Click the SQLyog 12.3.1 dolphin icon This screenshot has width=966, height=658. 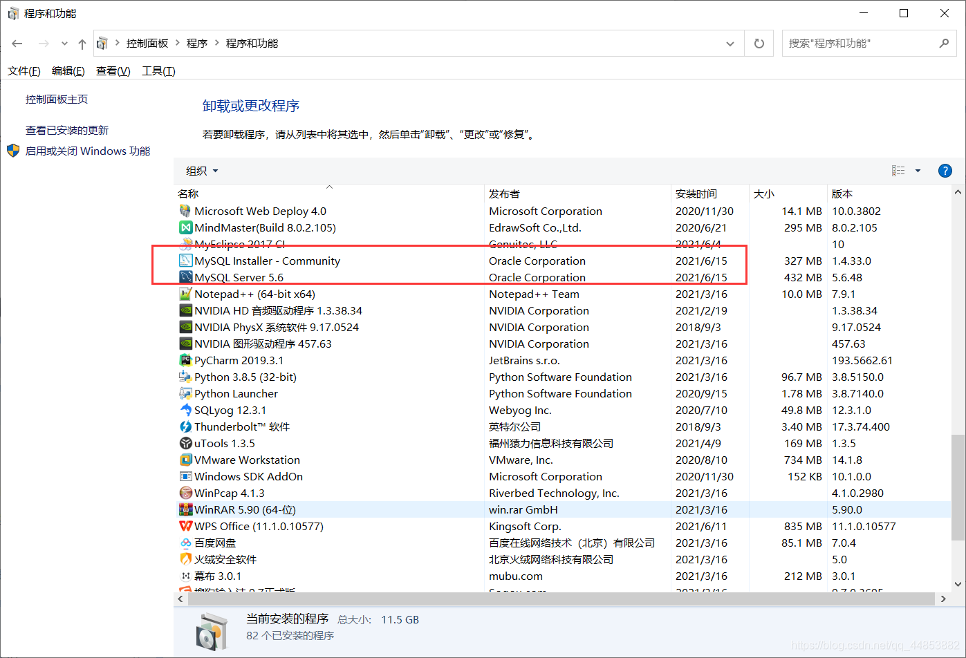185,410
